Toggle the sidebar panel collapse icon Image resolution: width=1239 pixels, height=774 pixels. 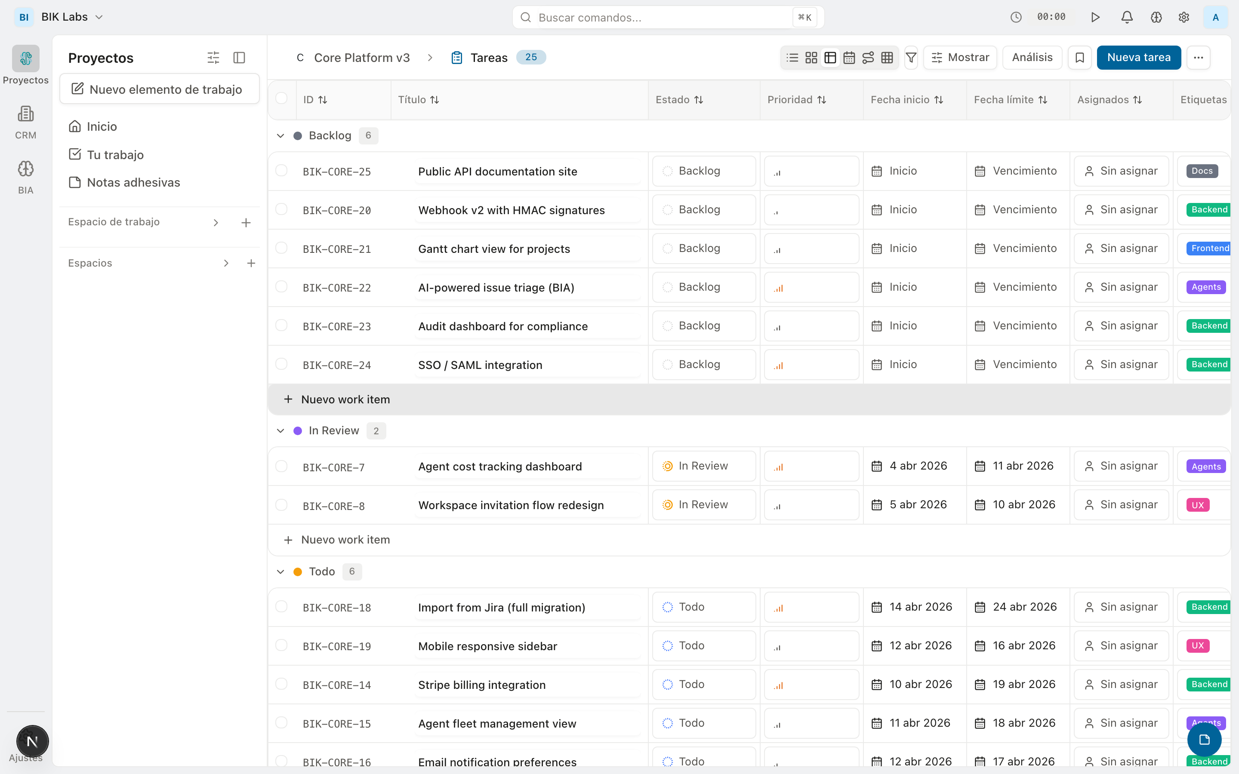click(x=239, y=57)
